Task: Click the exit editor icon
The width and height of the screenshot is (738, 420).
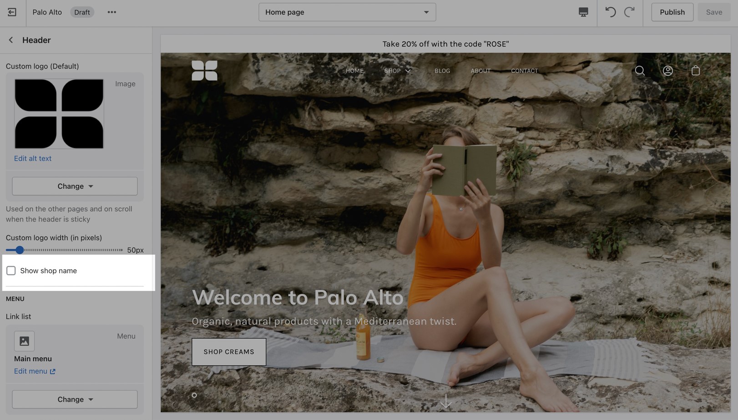Action: coord(12,12)
